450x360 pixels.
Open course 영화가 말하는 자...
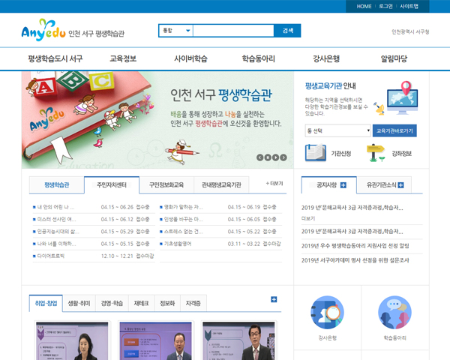tap(183, 207)
